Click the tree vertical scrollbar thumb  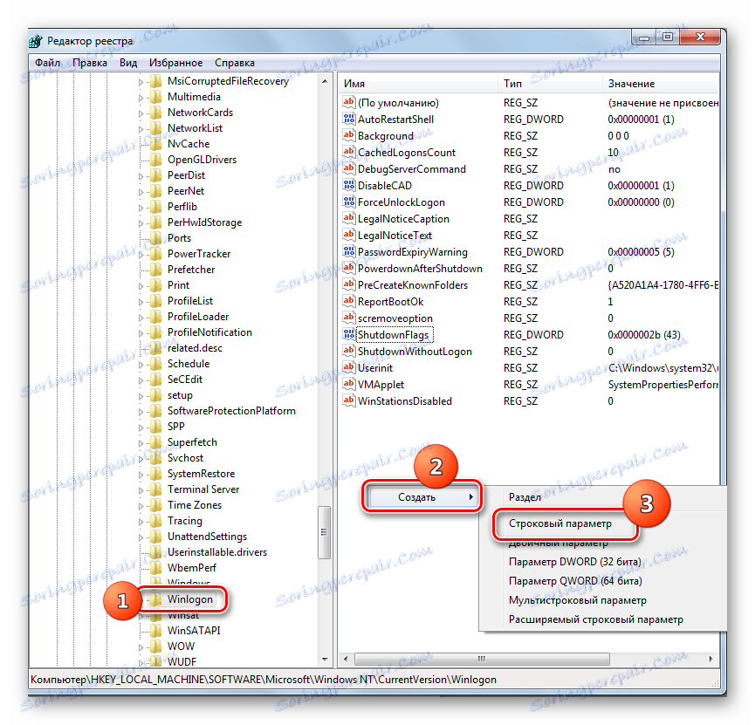[324, 532]
